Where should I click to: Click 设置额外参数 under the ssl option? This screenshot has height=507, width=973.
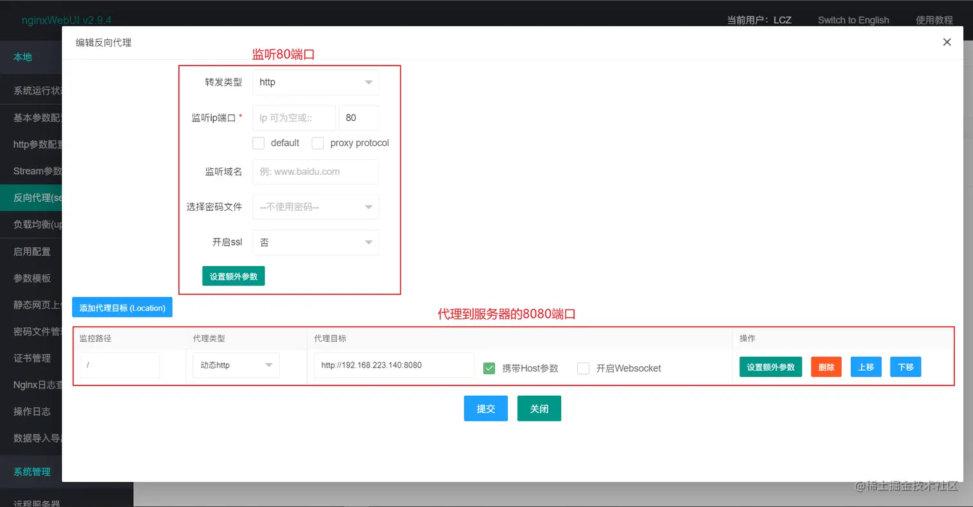(234, 276)
